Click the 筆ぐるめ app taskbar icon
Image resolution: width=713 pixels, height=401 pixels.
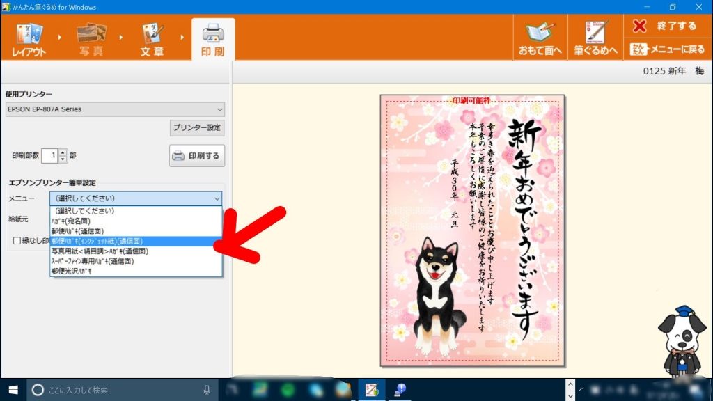(x=372, y=390)
